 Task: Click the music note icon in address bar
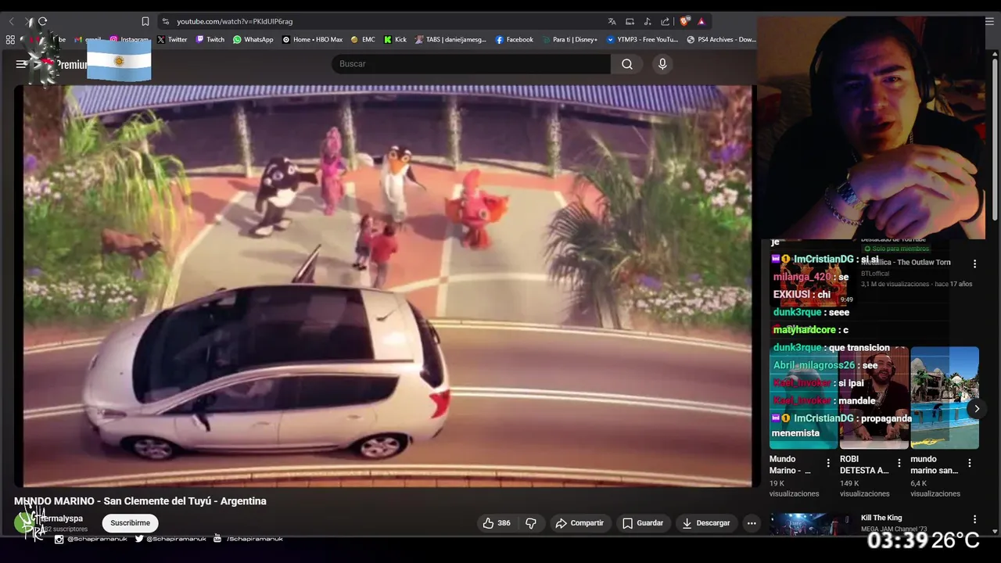648,21
